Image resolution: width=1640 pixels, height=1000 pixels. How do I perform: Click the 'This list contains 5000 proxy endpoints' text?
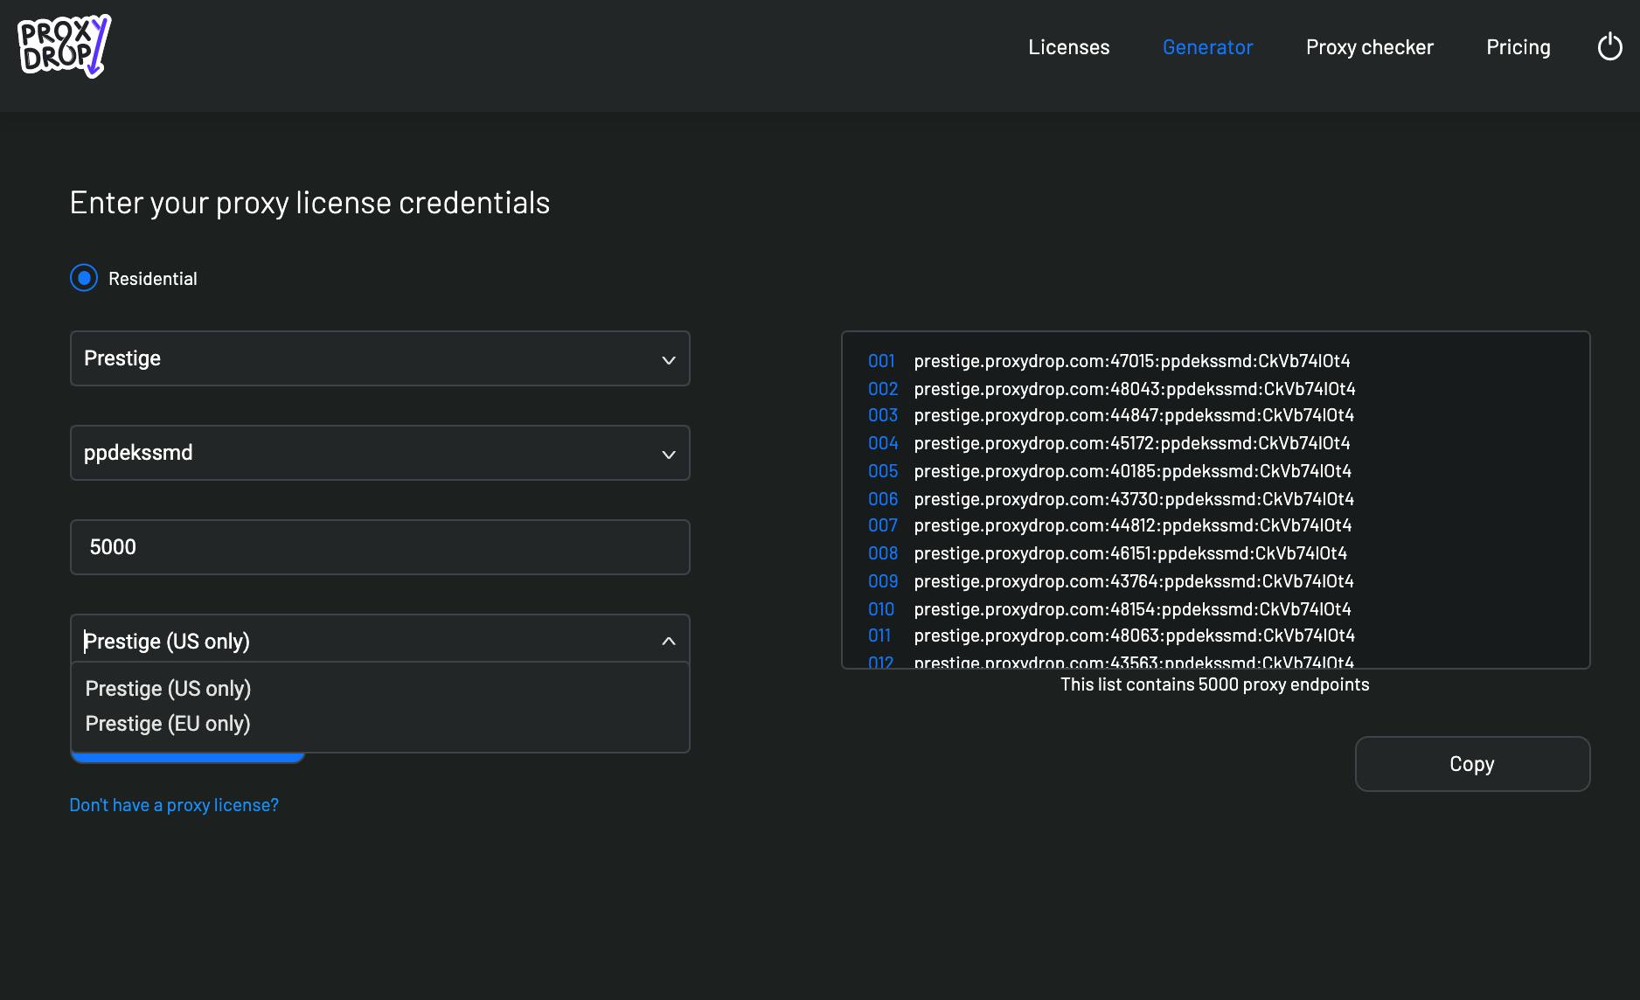tap(1215, 684)
